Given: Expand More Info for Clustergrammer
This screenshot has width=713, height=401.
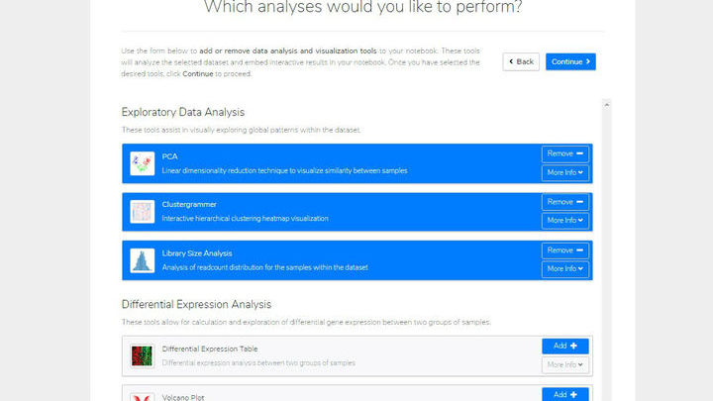Looking at the screenshot, I should (x=565, y=221).
